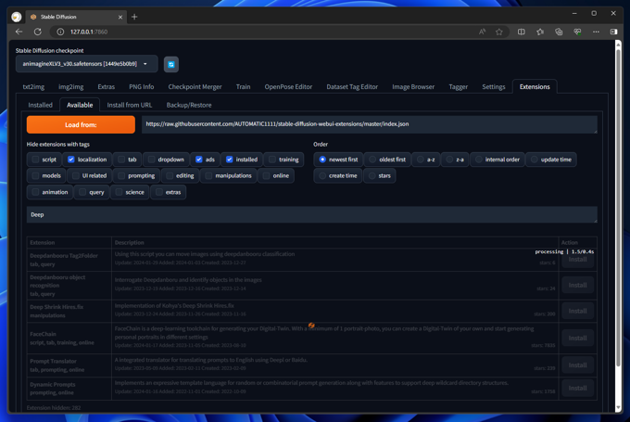630x422 pixels.
Task: Click the refresh checkpoint list icon
Action: pyautogui.click(x=171, y=64)
